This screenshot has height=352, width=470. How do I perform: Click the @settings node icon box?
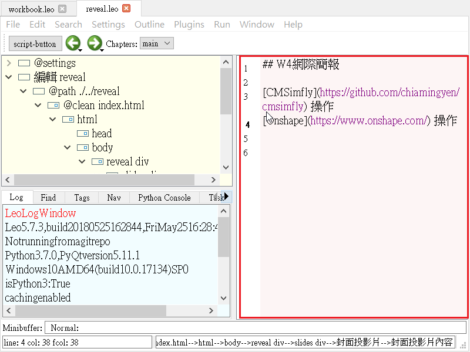(24, 63)
